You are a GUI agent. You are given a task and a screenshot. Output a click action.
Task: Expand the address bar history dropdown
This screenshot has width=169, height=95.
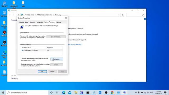(x=119, y=15)
